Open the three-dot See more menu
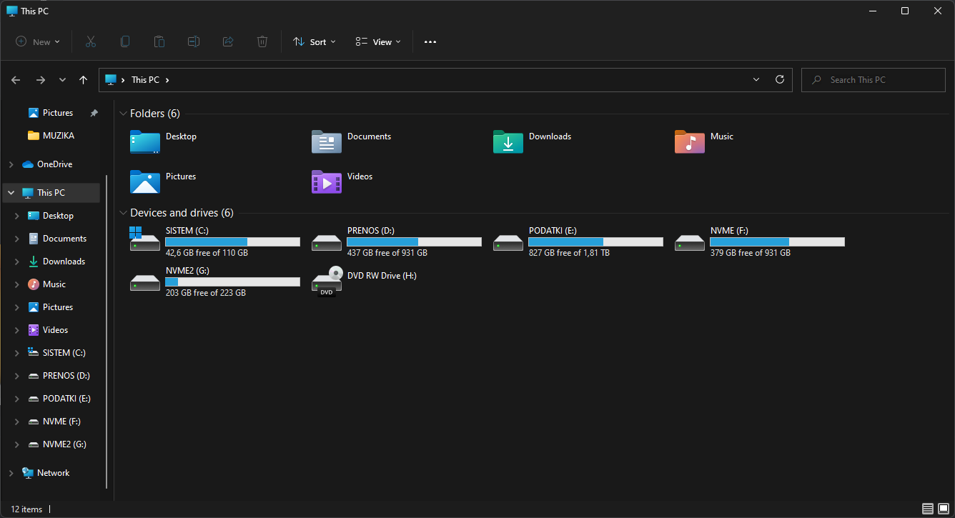Screen dimensions: 955x518 430,42
